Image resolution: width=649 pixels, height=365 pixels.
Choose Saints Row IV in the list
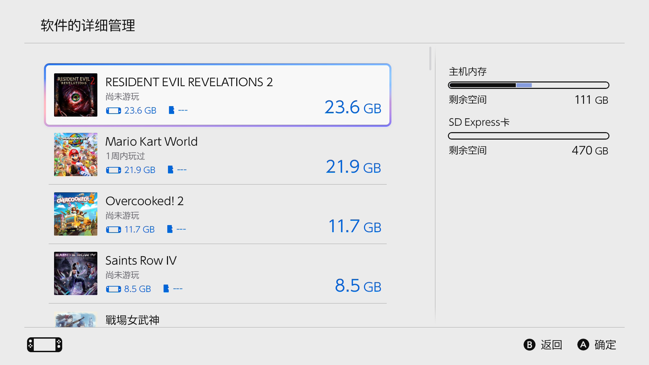218,273
